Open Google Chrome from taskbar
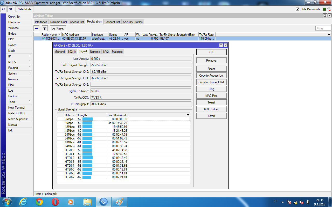The height and width of the screenshot is (207, 332). click(39, 202)
